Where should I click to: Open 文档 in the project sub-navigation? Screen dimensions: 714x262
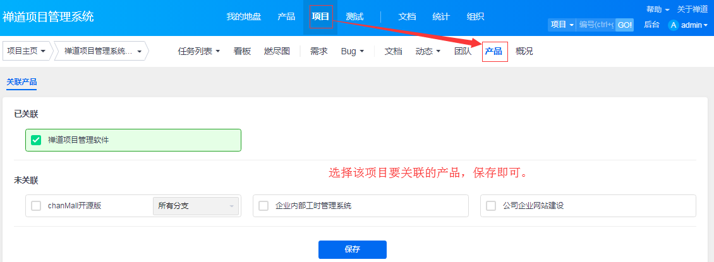coord(394,51)
